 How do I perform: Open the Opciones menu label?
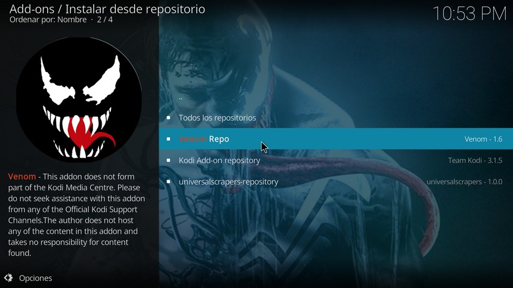click(x=35, y=278)
